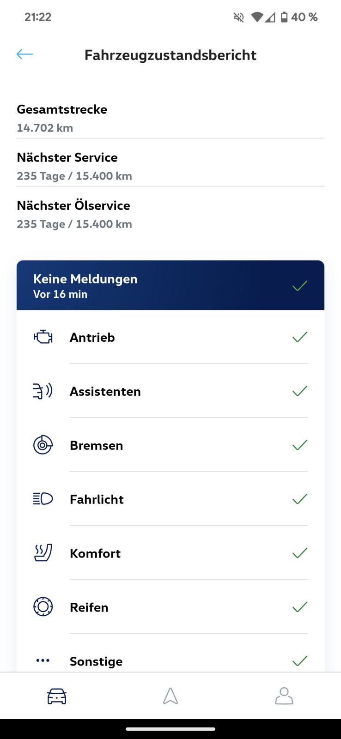Tap the Fahrlicht headlight icon
The height and width of the screenshot is (739, 341).
[43, 499]
